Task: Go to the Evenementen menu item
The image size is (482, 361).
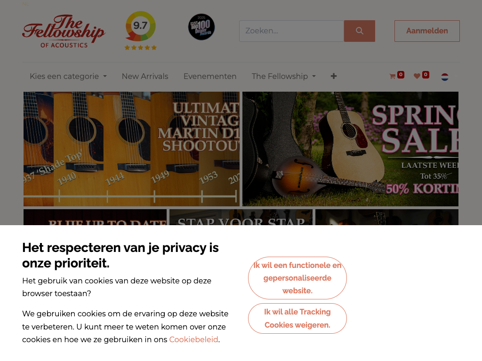Action: coord(210,76)
